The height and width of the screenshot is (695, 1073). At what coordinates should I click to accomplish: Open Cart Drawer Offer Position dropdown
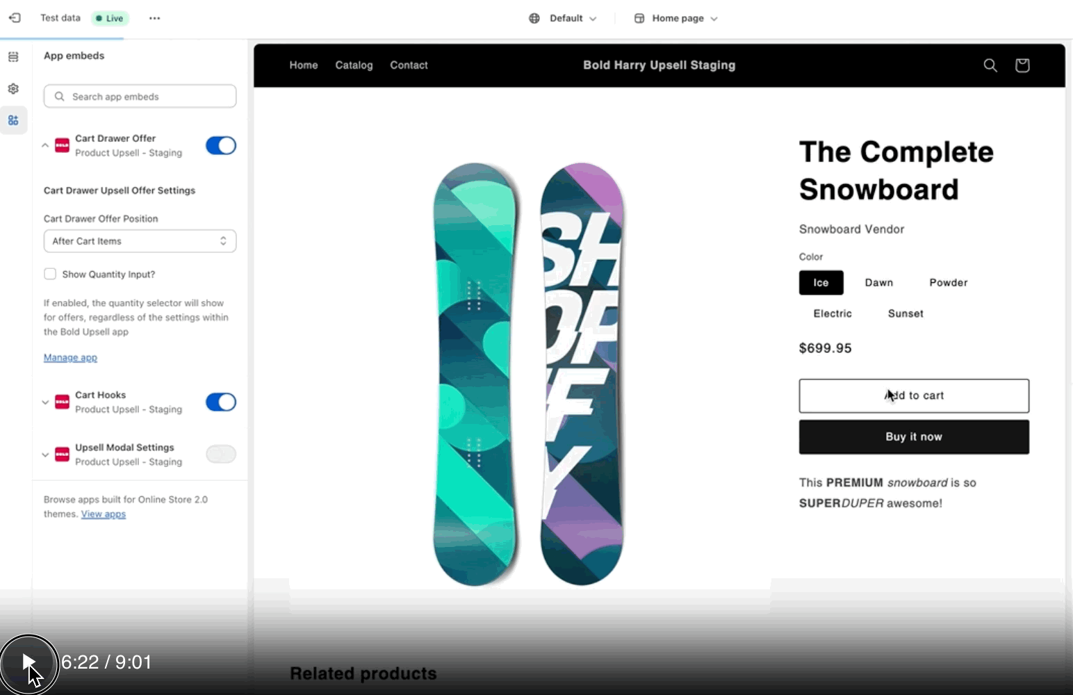(140, 241)
